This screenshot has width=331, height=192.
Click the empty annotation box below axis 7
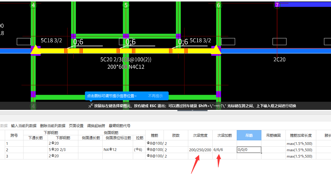tap(279, 41)
